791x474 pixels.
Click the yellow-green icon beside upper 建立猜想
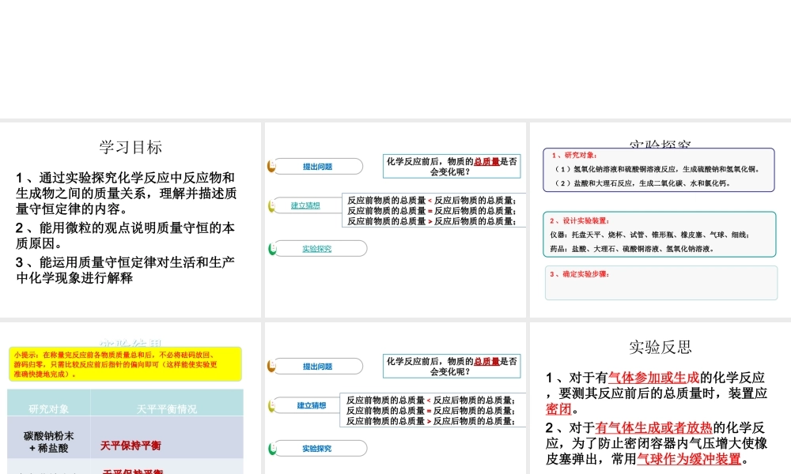tap(271, 205)
